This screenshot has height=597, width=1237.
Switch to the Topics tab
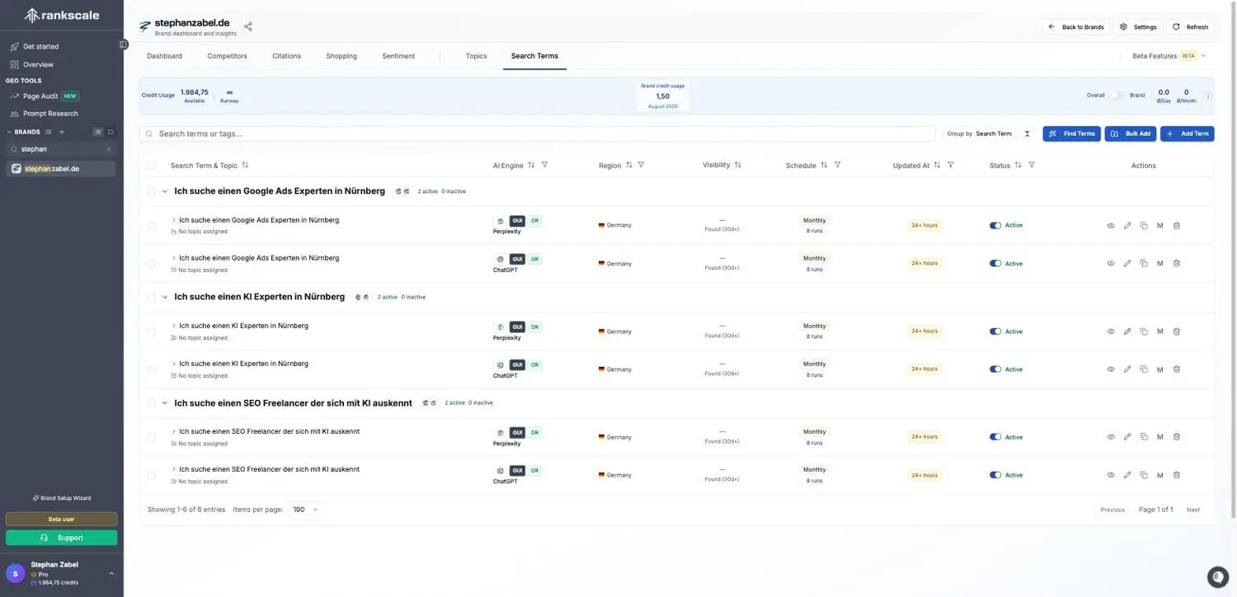pyautogui.click(x=476, y=56)
